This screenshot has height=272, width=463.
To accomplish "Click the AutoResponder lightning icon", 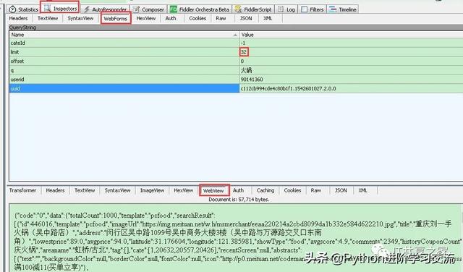I will click(x=87, y=9).
